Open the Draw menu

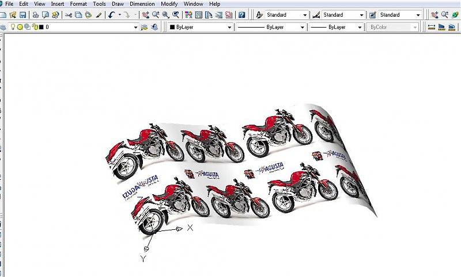pos(118,4)
